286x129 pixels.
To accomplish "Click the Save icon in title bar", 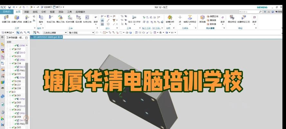I will point(9,7).
